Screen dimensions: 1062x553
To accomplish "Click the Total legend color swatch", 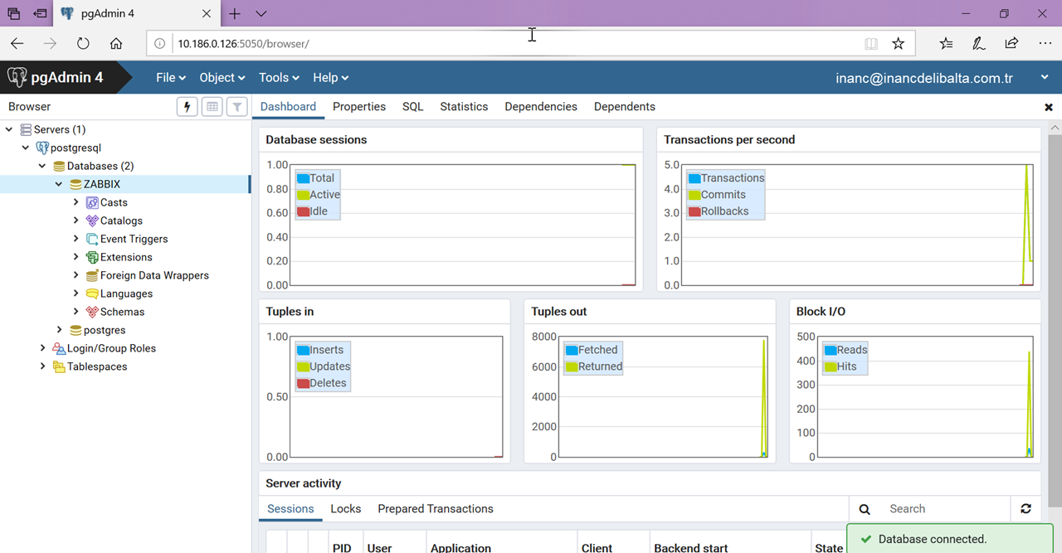I will coord(303,178).
